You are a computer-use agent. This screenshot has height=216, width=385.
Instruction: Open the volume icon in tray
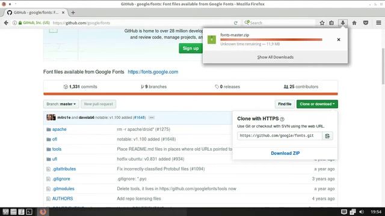pyautogui.click(x=362, y=212)
